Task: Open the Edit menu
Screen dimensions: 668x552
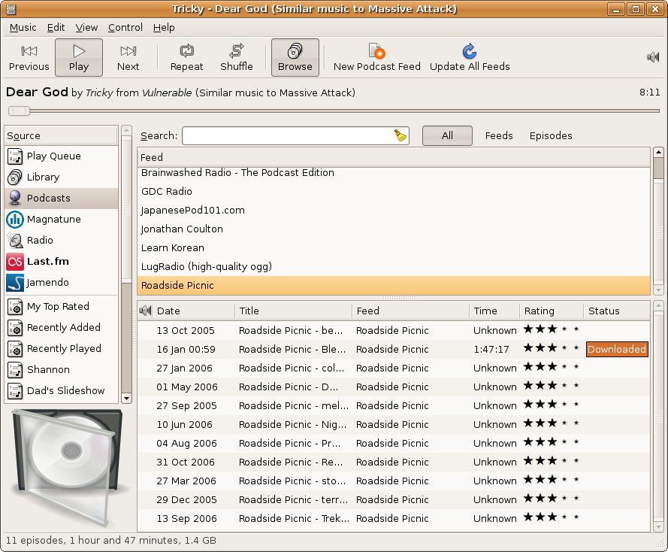Action: coord(56,27)
